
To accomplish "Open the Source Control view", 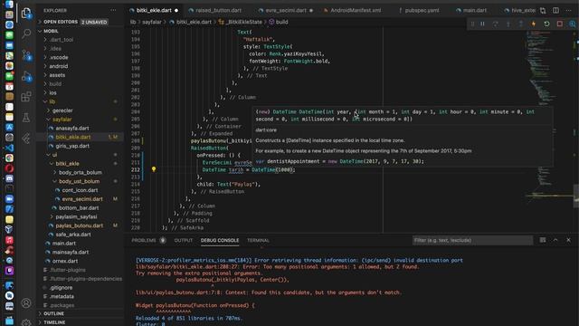I will [x=26, y=55].
